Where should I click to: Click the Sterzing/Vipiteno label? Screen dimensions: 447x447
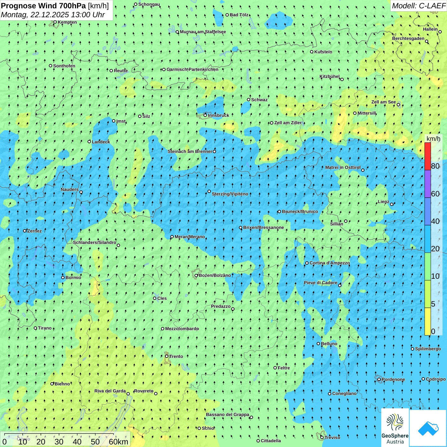230,194
